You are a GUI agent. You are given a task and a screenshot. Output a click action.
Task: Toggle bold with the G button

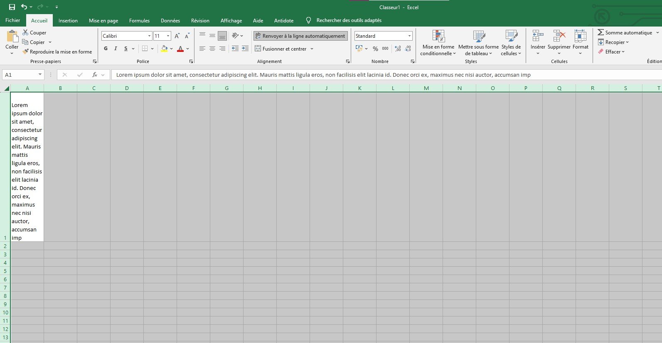coord(106,49)
